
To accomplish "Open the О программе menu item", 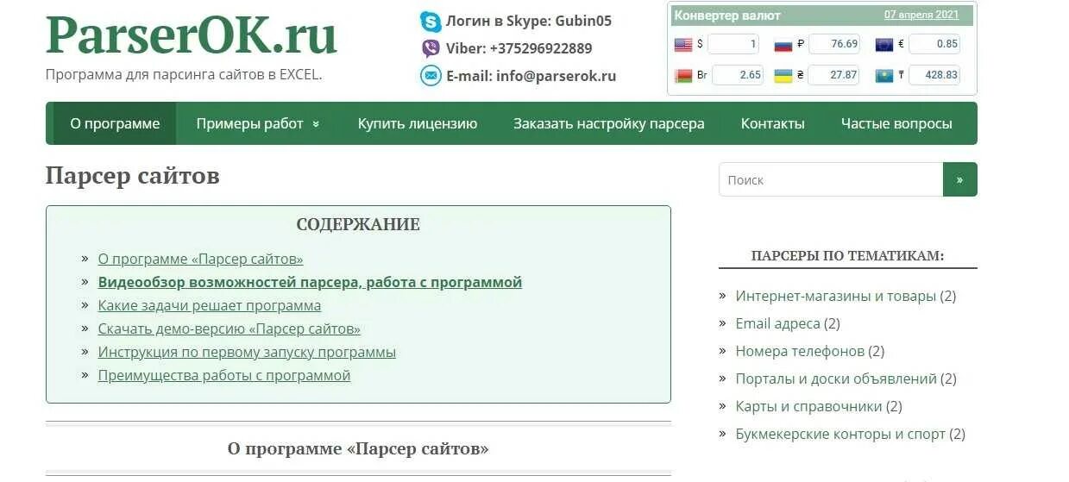I will pos(115,123).
